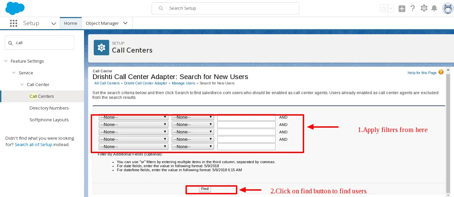Open the last filter row's field dropdown
This screenshot has height=197, width=454.
coord(133,146)
